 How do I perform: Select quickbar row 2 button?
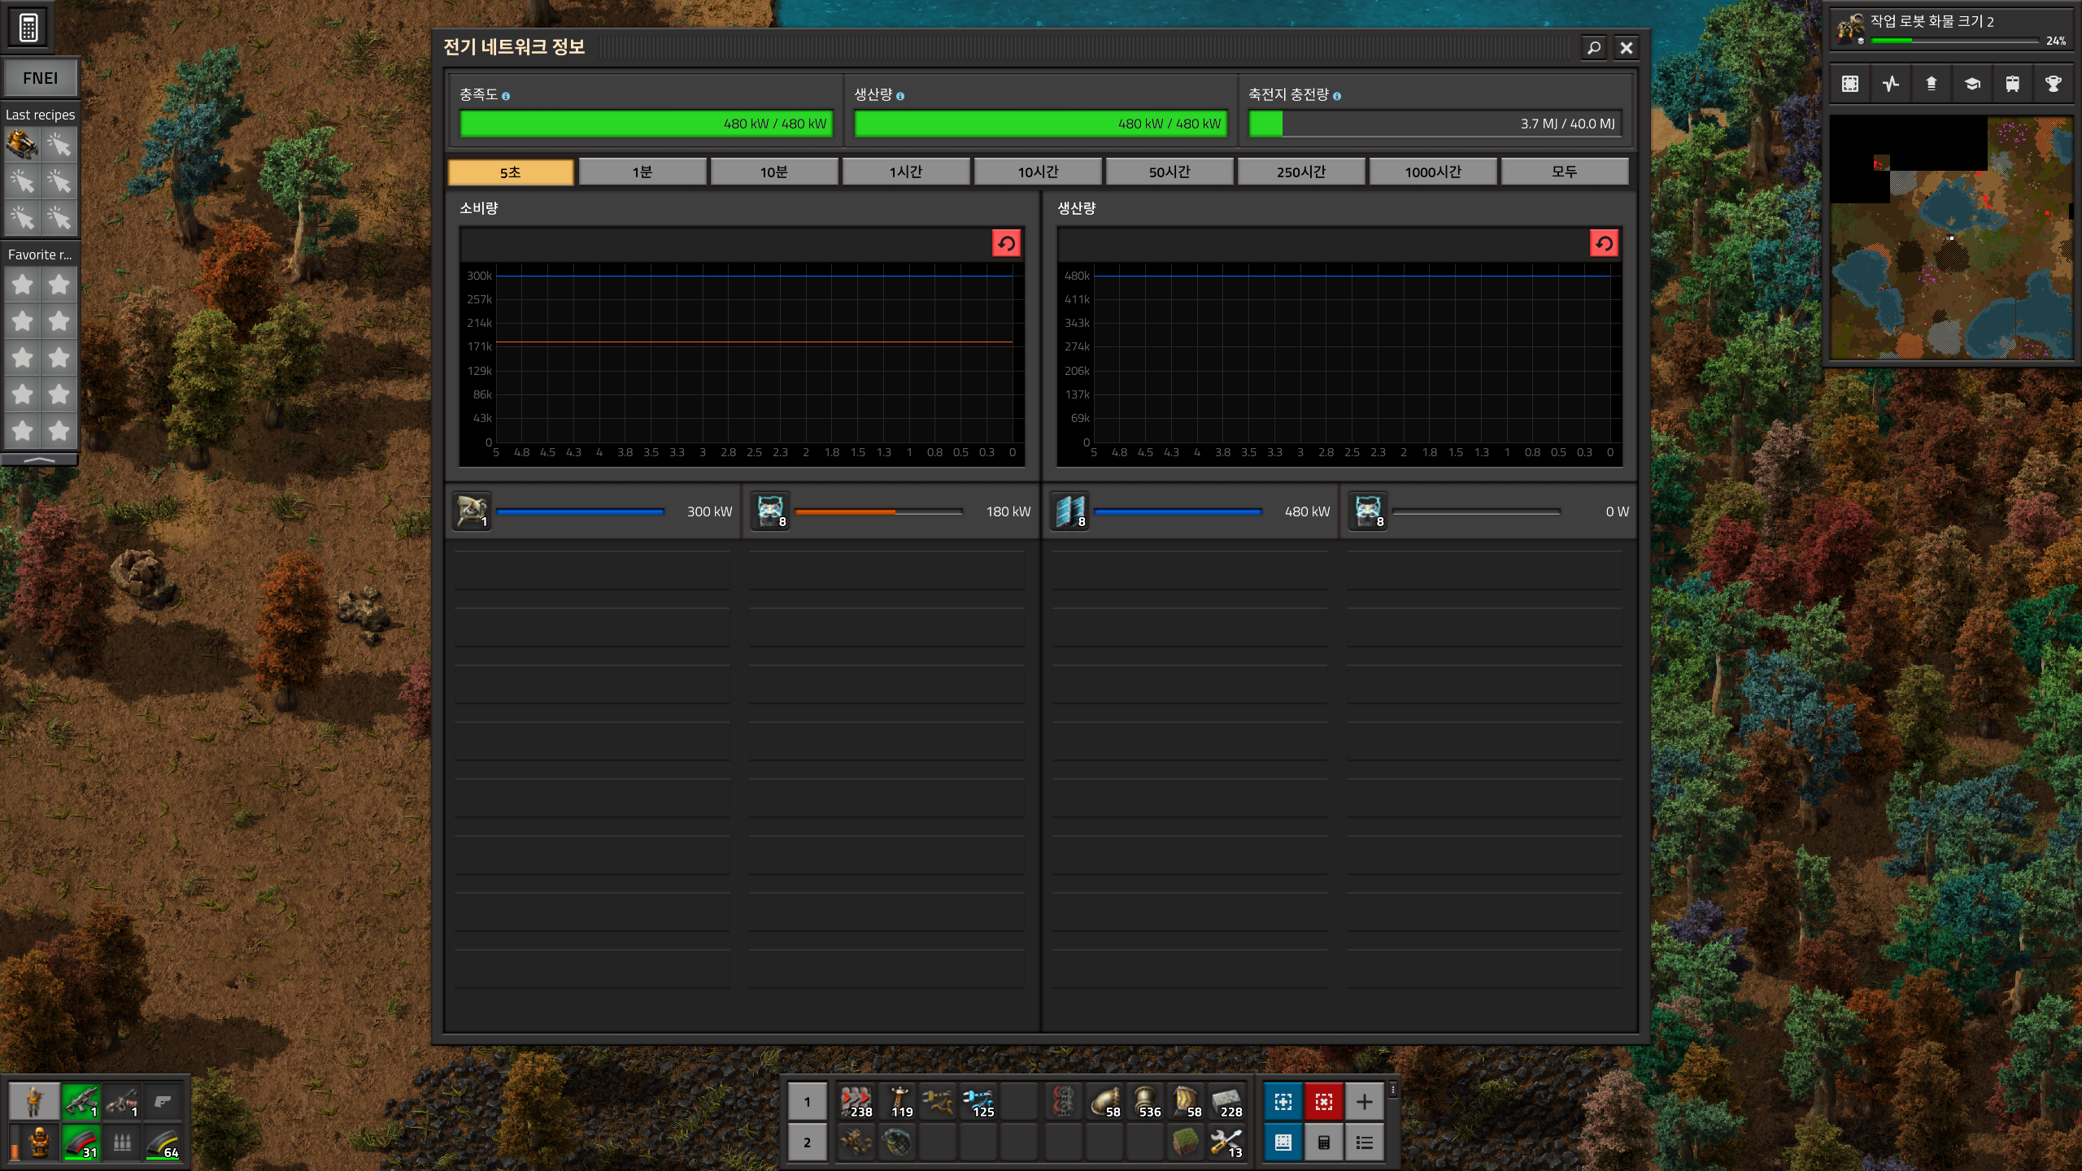point(807,1143)
